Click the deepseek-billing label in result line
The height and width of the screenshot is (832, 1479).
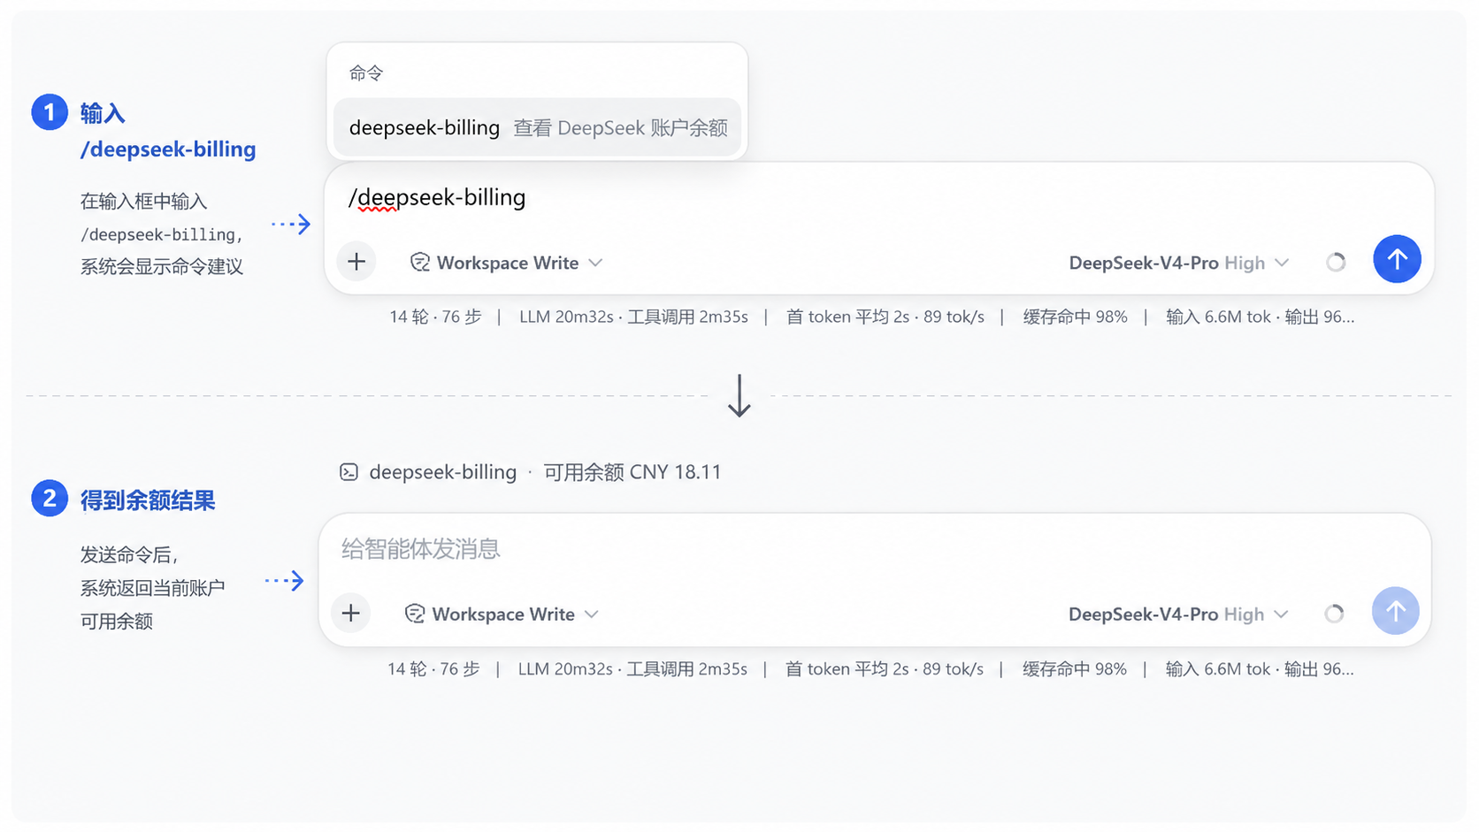443,472
